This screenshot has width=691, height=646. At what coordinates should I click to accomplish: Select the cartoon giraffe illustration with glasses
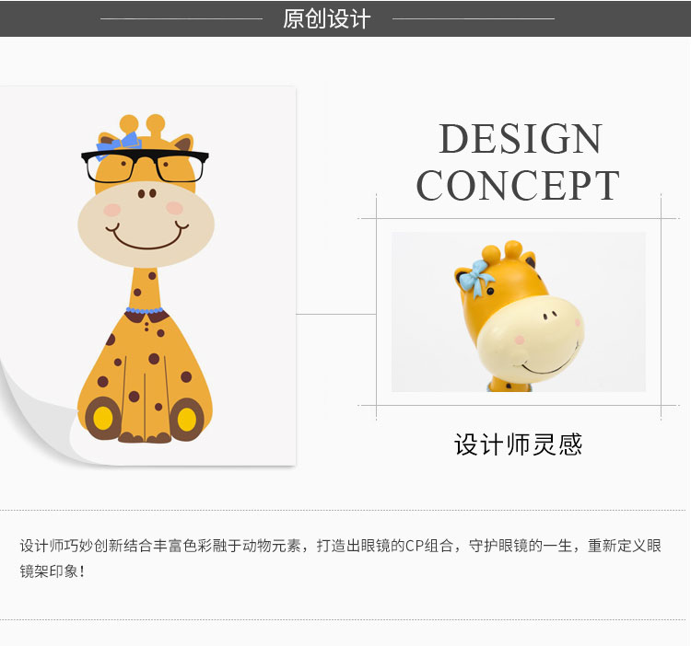tap(145, 279)
